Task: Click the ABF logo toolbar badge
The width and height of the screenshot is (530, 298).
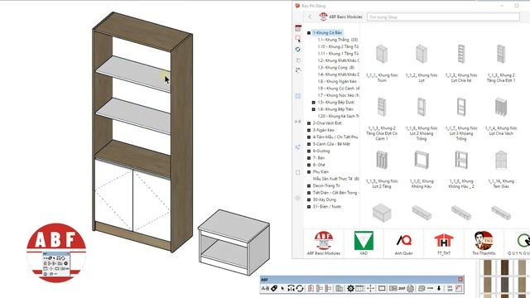Action: pos(56,252)
